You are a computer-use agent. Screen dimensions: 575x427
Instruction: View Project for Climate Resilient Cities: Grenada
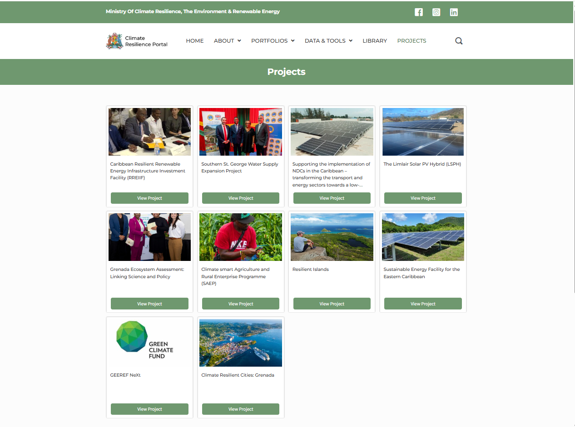tap(240, 409)
